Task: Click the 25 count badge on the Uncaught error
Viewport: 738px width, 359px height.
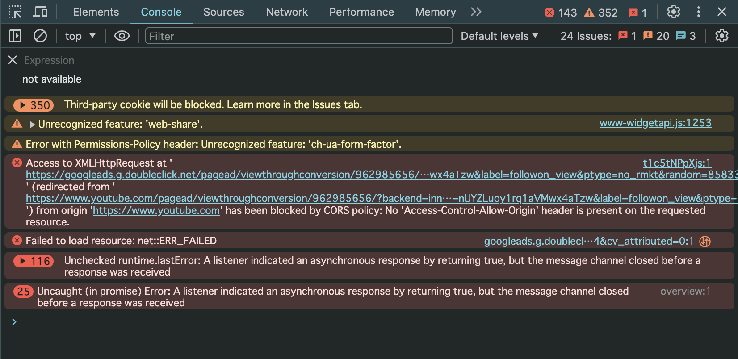Action: [x=23, y=292]
